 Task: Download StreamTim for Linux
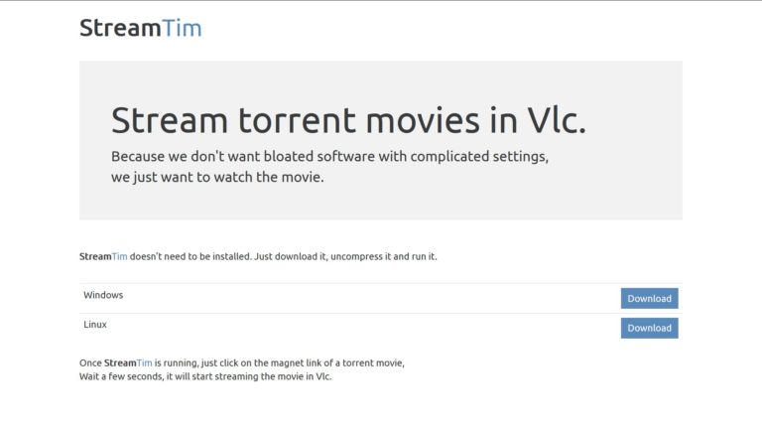point(649,328)
